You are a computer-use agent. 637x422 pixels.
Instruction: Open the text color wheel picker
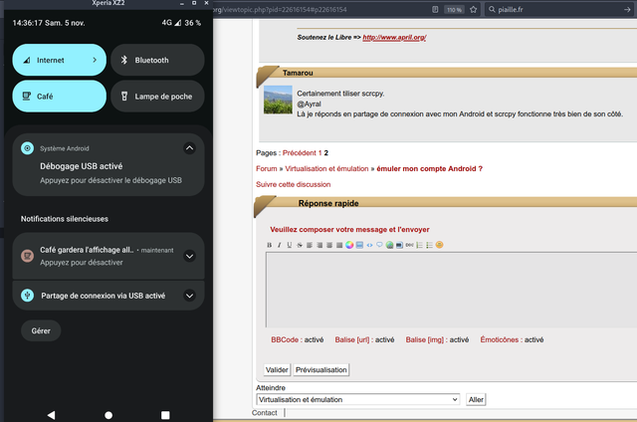(x=349, y=245)
